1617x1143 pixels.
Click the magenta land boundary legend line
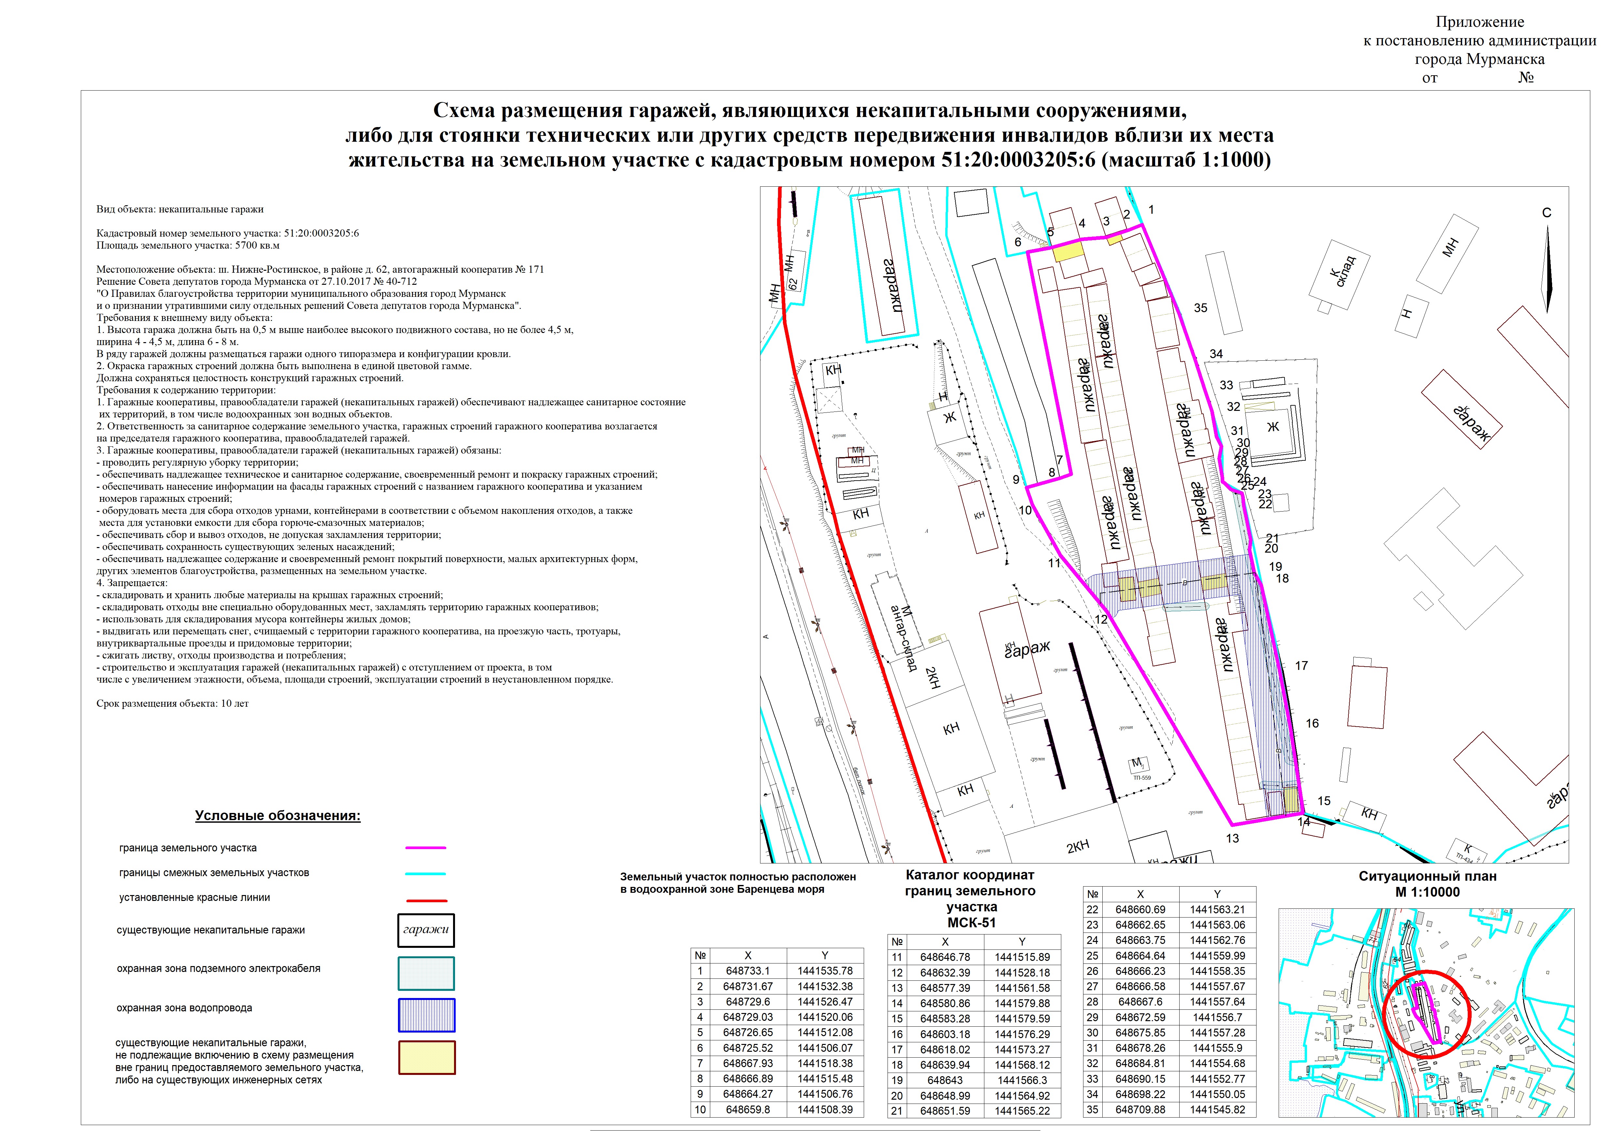(x=425, y=849)
